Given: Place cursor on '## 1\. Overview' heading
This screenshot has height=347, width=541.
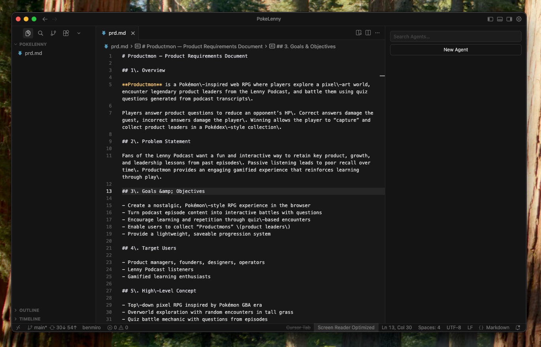Looking at the screenshot, I should pos(143,70).
